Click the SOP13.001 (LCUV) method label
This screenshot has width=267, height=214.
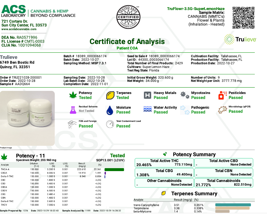110,160
